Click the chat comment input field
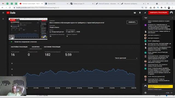Viewport: 175px width, 98px height. pyautogui.click(x=161, y=89)
